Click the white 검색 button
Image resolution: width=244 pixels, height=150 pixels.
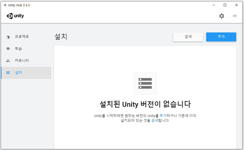tap(188, 37)
